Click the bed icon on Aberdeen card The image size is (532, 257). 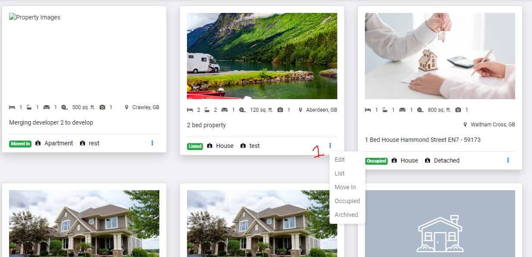(x=190, y=110)
